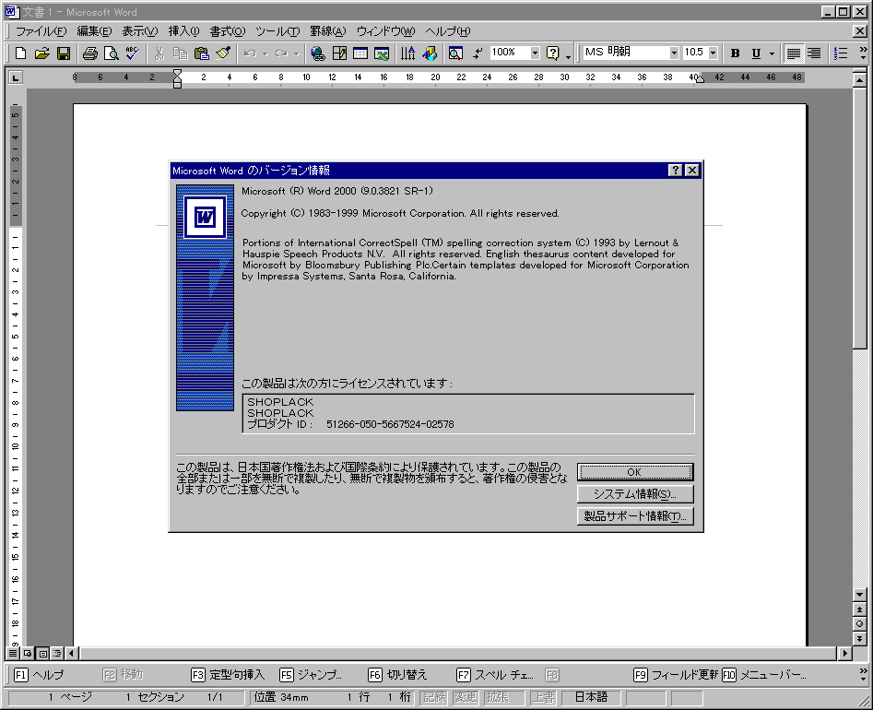Click the 製品サポート情報(T)... button
This screenshot has width=873, height=710.
click(635, 516)
